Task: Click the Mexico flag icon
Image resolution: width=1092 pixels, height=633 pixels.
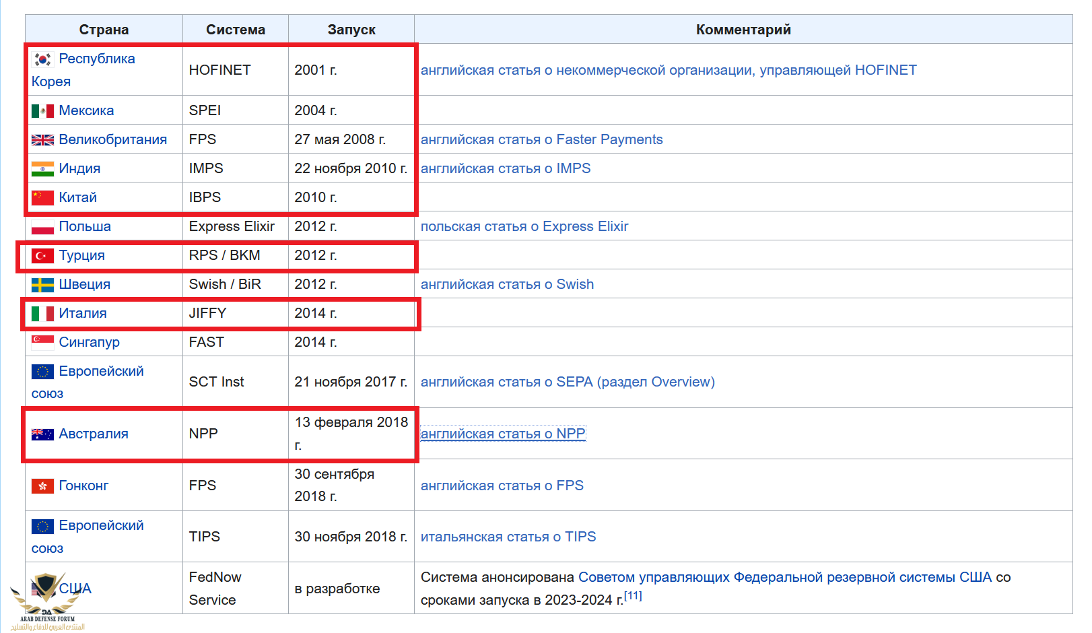Action: pyautogui.click(x=42, y=111)
